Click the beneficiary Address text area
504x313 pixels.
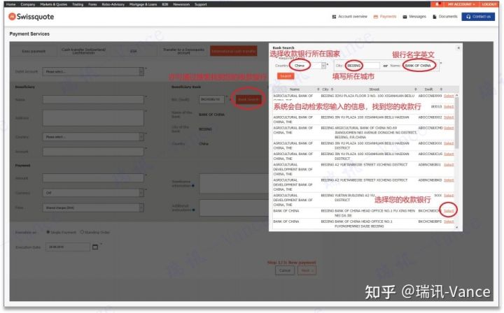point(93,117)
